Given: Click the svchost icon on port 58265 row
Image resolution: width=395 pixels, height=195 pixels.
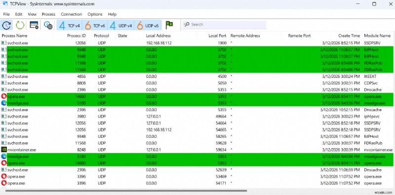Looking at the screenshot, I should tap(4, 136).
